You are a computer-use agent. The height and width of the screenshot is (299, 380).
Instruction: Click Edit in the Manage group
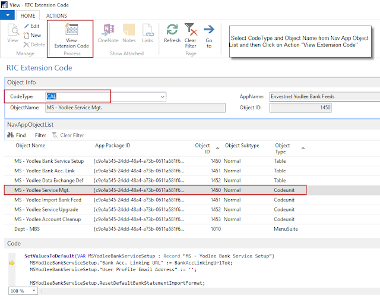tap(32, 26)
